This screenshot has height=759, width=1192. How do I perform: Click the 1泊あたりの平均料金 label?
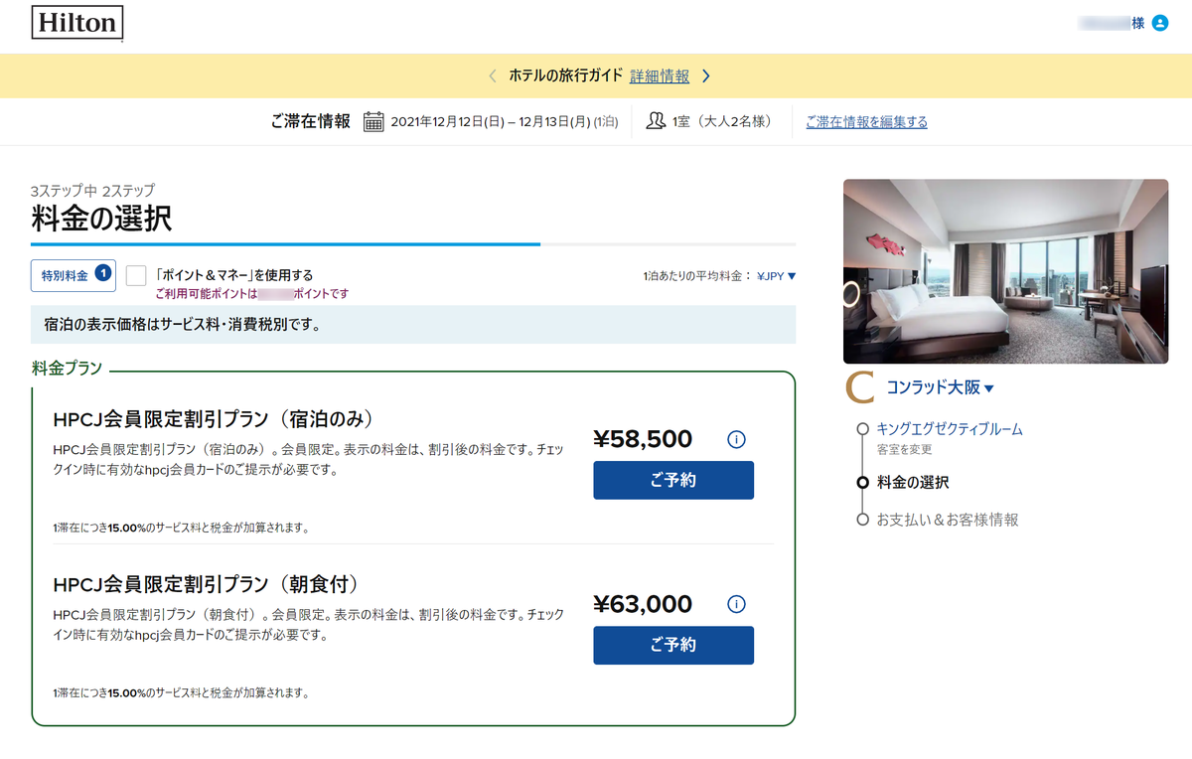pyautogui.click(x=697, y=276)
